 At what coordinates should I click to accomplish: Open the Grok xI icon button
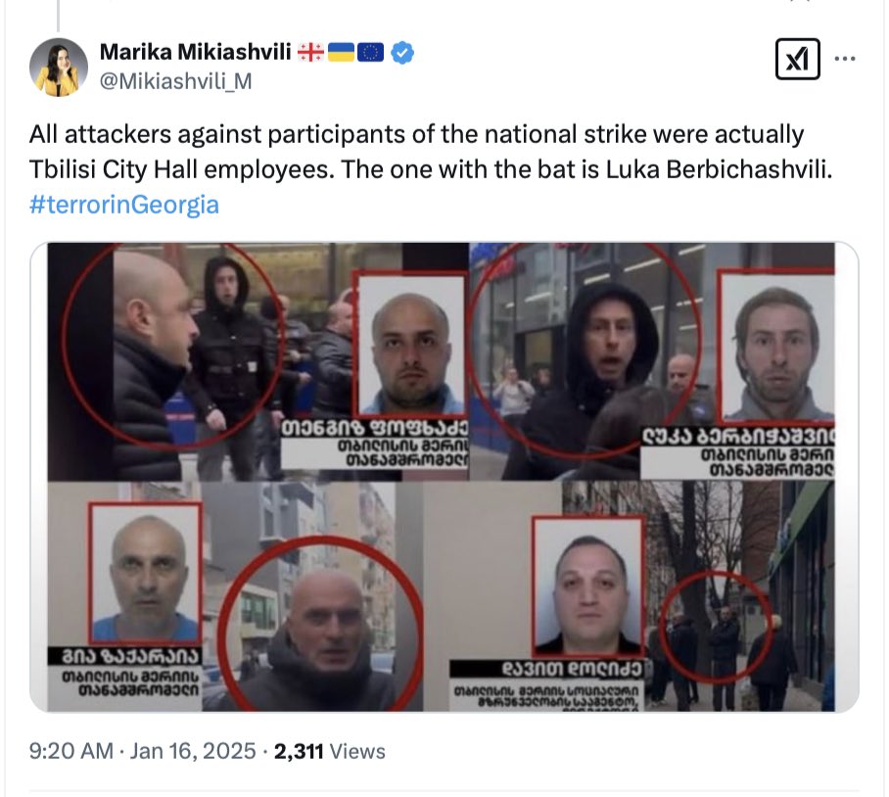pos(797,59)
